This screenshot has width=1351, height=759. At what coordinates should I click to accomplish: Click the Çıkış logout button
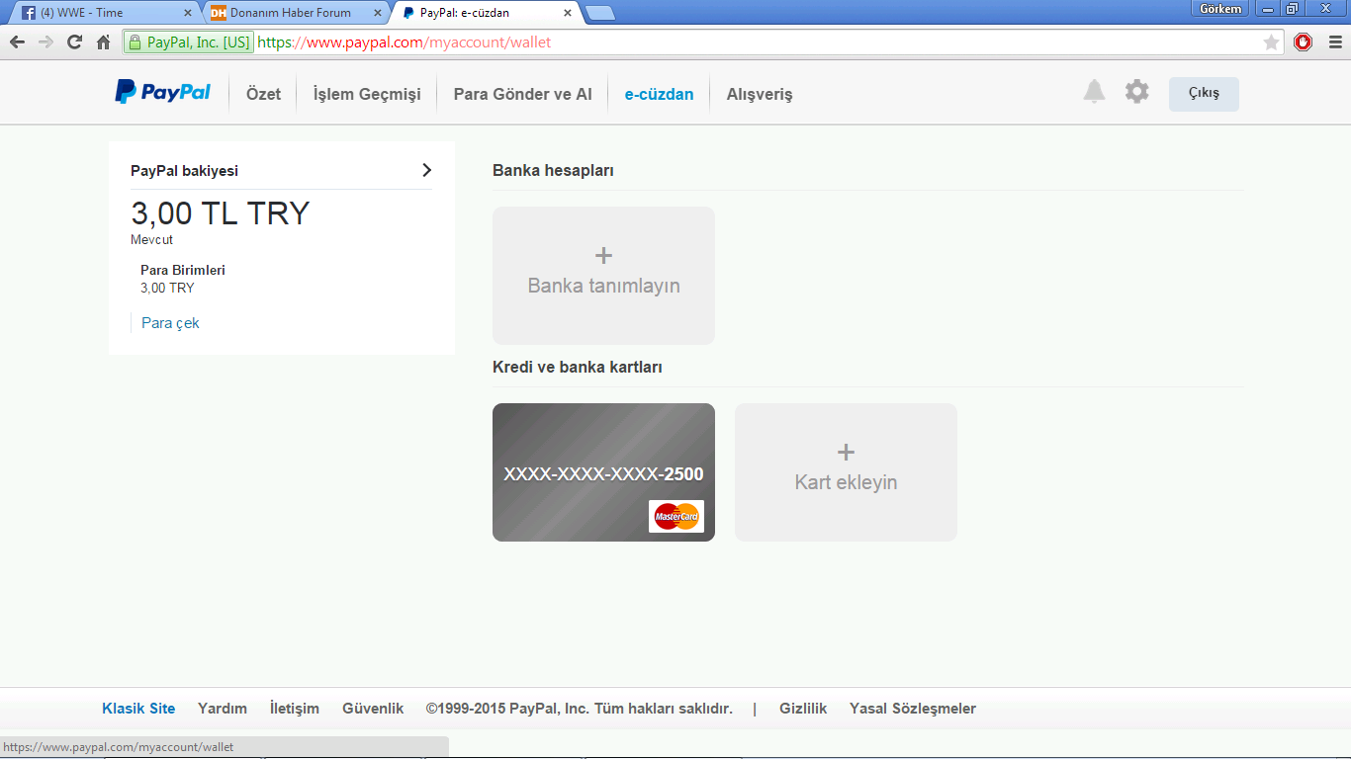(x=1204, y=94)
